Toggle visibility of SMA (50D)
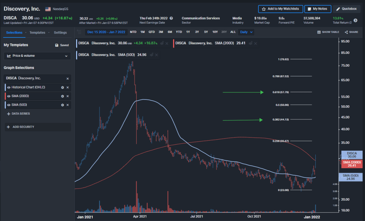Image resolution: width=365 pixels, height=221 pixels. (9, 105)
